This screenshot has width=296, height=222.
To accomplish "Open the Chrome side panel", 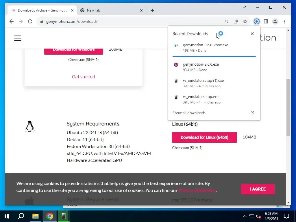I will (266, 21).
